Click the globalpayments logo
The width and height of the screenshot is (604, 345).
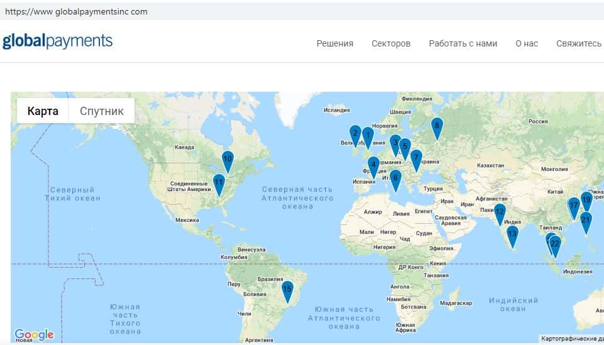point(57,41)
